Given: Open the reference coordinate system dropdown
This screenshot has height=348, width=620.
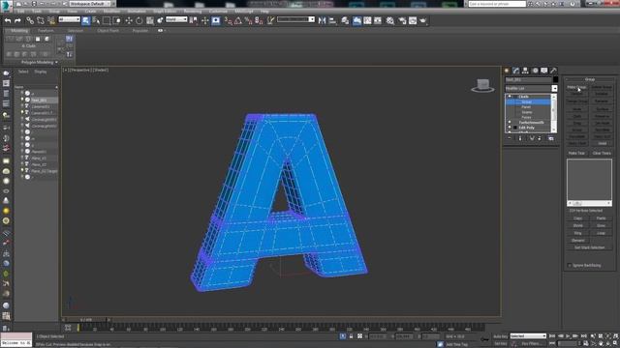Looking at the screenshot, I should pos(176,19).
